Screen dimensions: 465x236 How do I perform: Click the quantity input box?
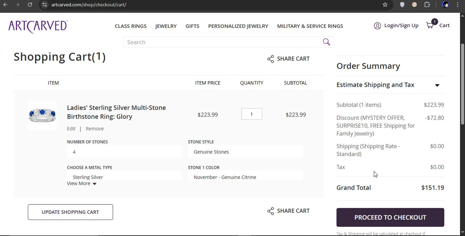(x=252, y=114)
